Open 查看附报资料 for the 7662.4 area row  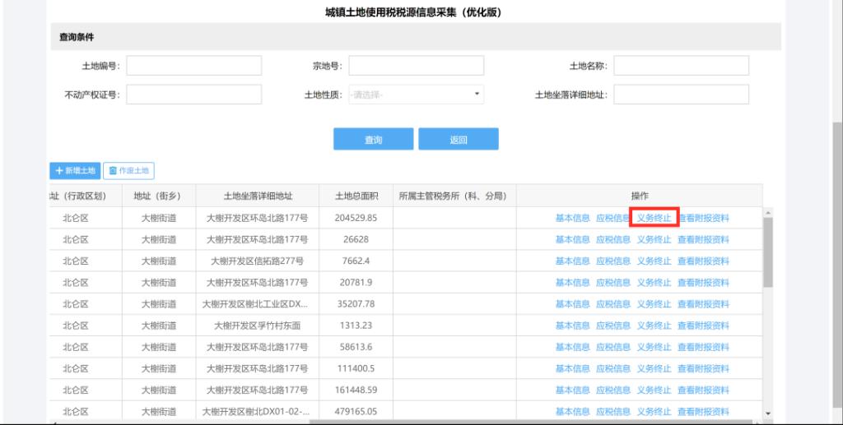coord(703,261)
